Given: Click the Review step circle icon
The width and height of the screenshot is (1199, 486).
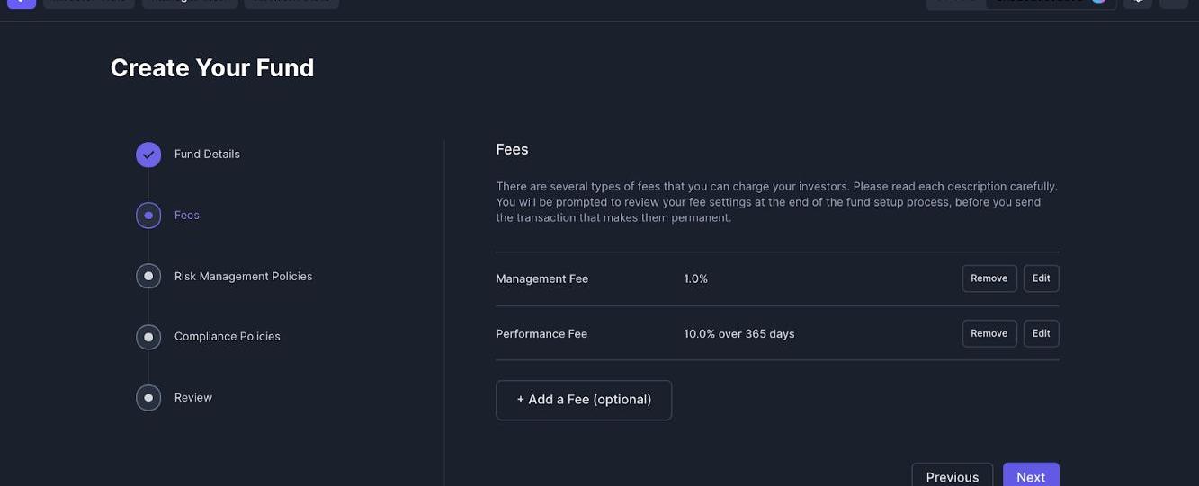Looking at the screenshot, I should (x=148, y=397).
